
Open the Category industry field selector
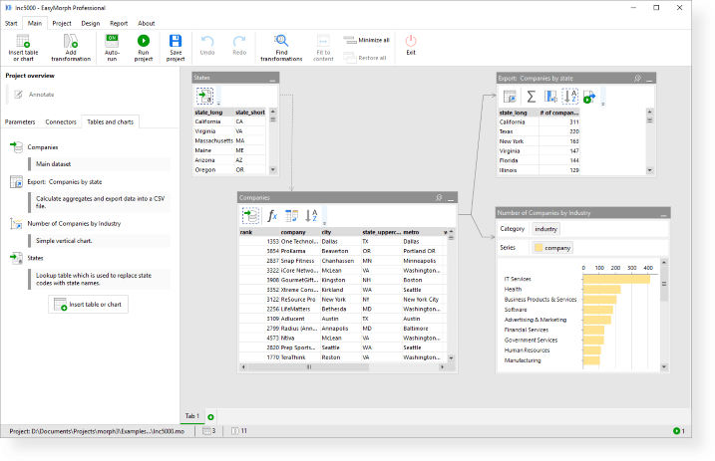[x=545, y=229]
